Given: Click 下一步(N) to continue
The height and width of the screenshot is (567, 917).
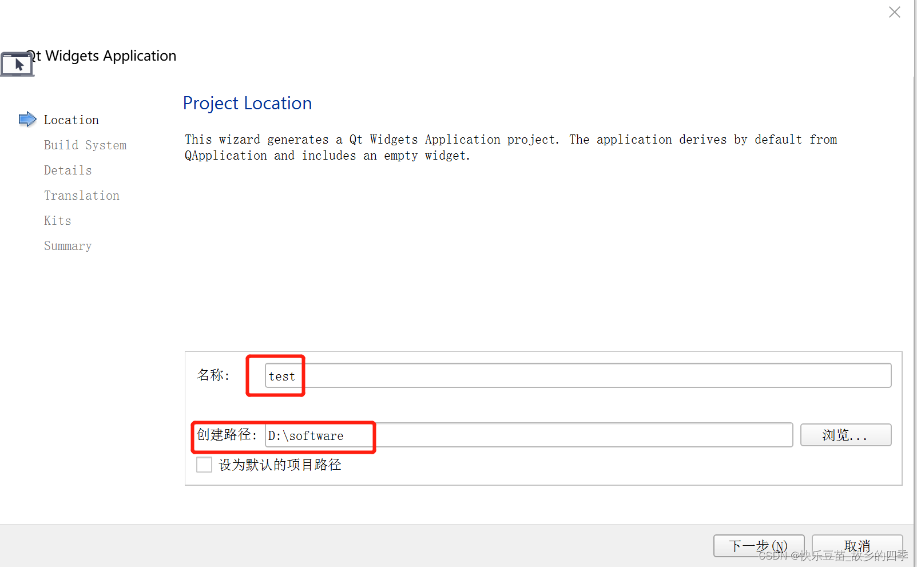Looking at the screenshot, I should pyautogui.click(x=759, y=546).
